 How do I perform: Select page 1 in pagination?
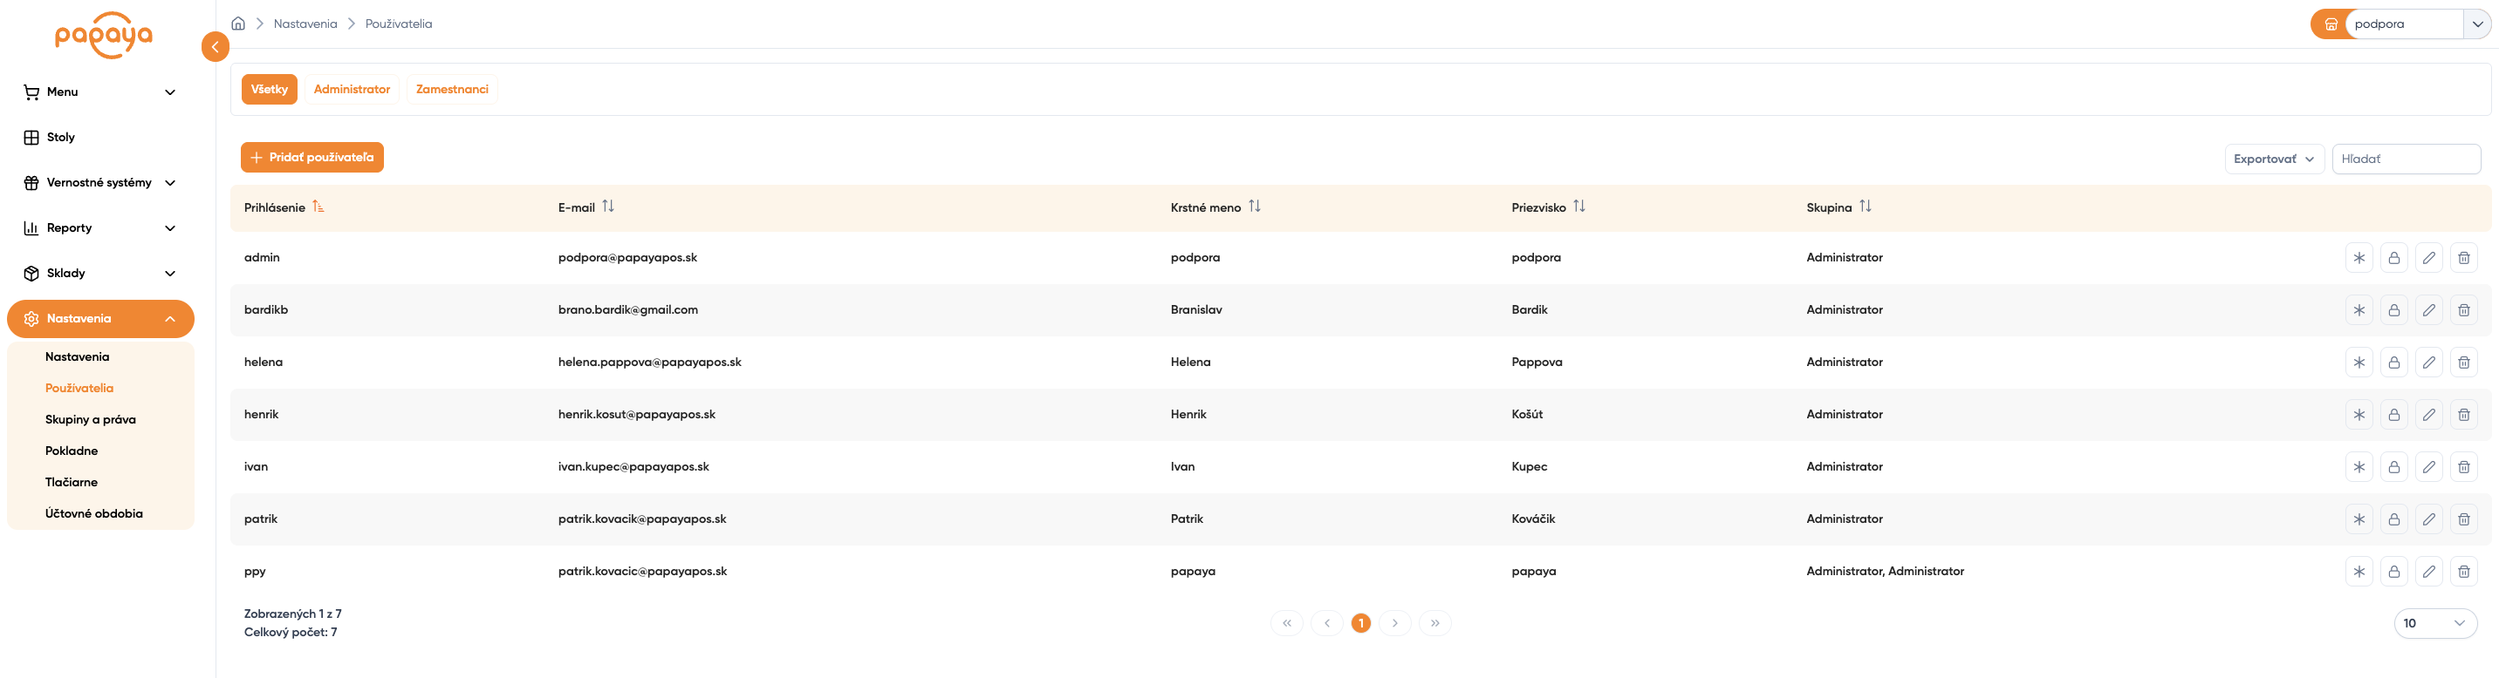point(1360,623)
